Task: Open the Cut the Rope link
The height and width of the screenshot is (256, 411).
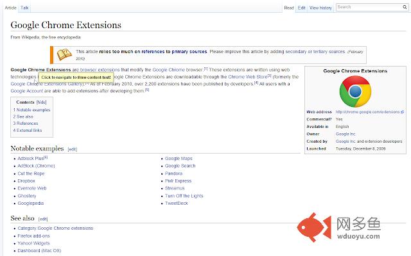Action: [31, 173]
